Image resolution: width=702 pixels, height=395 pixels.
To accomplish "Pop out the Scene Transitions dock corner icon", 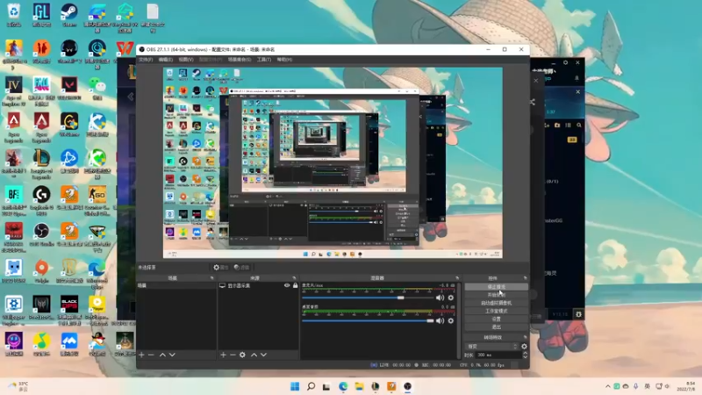I will [525, 337].
